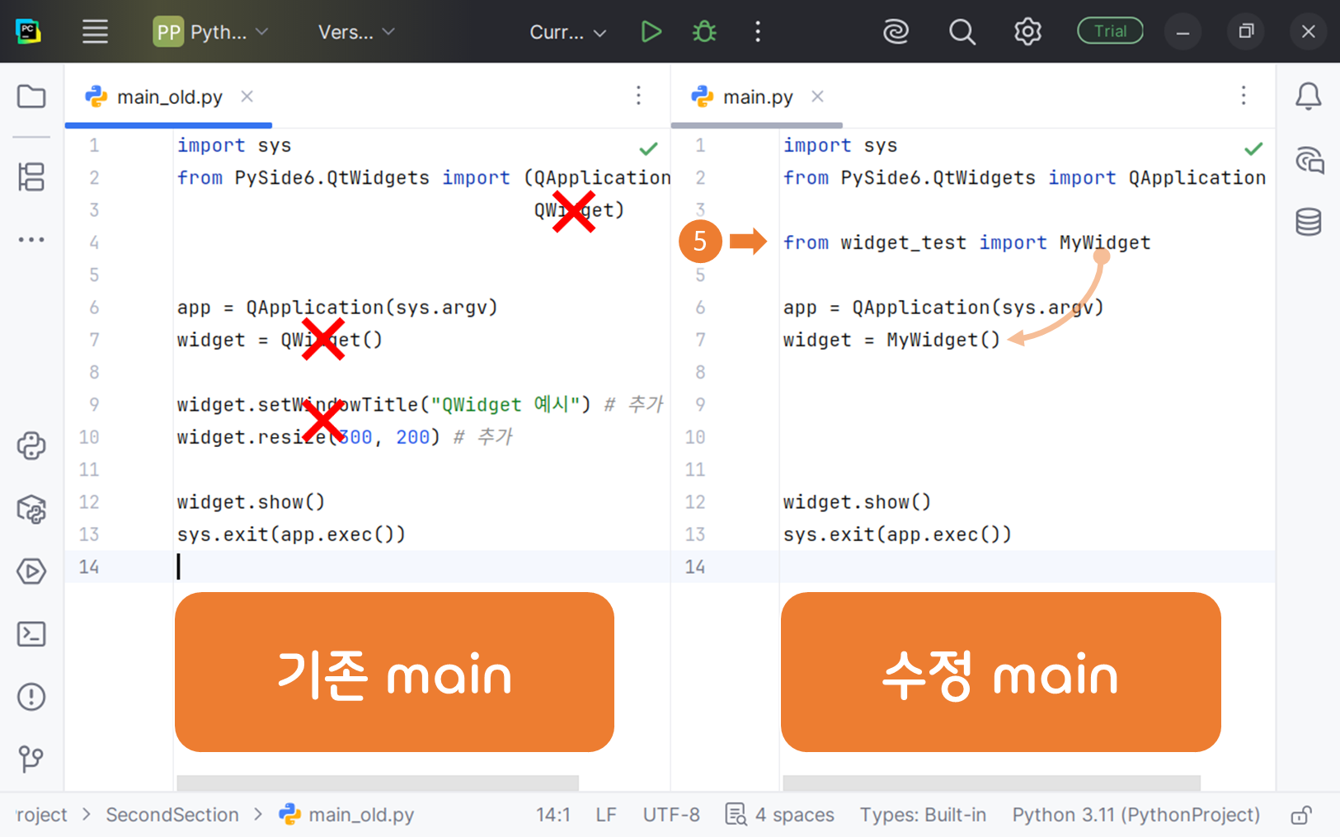Viewport: 1340px width, 837px height.
Task: Run the current file
Action: (651, 32)
